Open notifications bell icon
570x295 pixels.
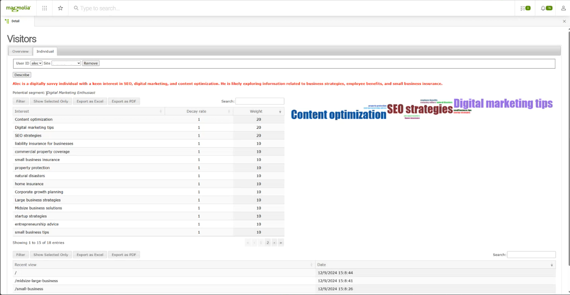pyautogui.click(x=546, y=8)
